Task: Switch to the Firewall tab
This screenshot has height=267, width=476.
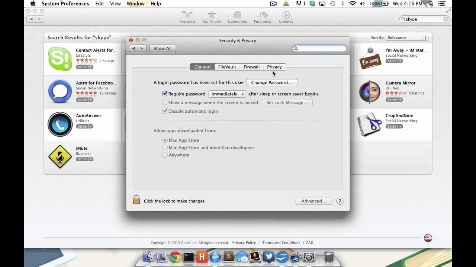Action: click(x=251, y=67)
